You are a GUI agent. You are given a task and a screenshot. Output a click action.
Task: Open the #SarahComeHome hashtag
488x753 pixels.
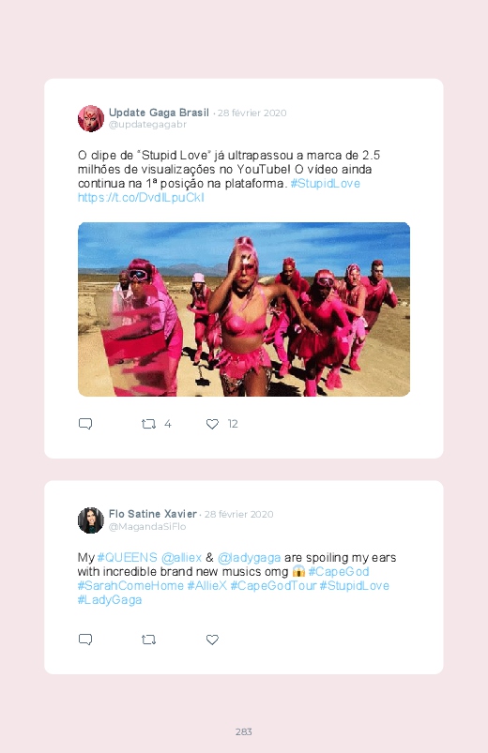click(130, 585)
